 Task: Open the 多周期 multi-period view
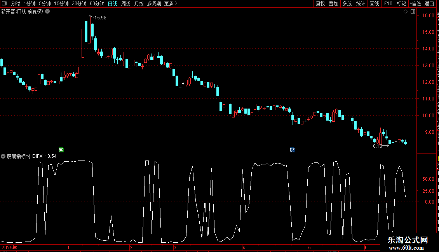(154, 3)
